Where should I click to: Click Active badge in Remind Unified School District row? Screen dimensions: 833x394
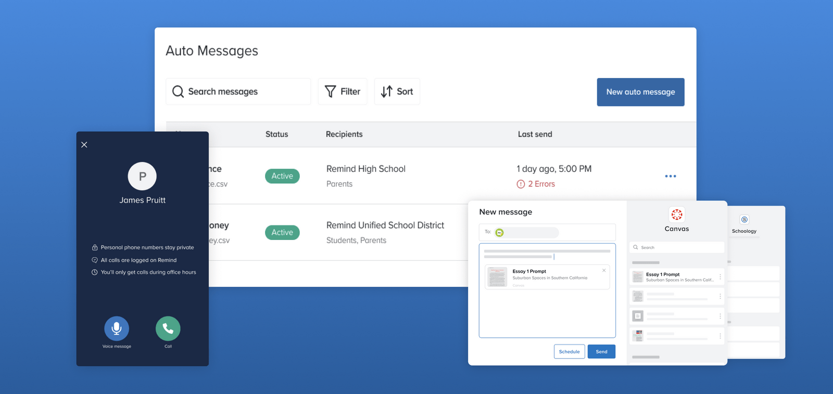(x=282, y=232)
